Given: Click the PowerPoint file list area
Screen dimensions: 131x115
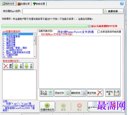Looking at the screenshot, I should click(x=80, y=62).
